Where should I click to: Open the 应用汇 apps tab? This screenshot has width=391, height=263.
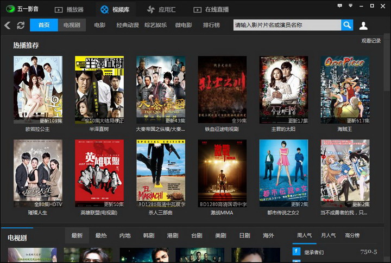[x=161, y=10]
